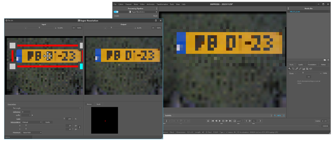Open the Sharpen menu

[x=128, y=4]
